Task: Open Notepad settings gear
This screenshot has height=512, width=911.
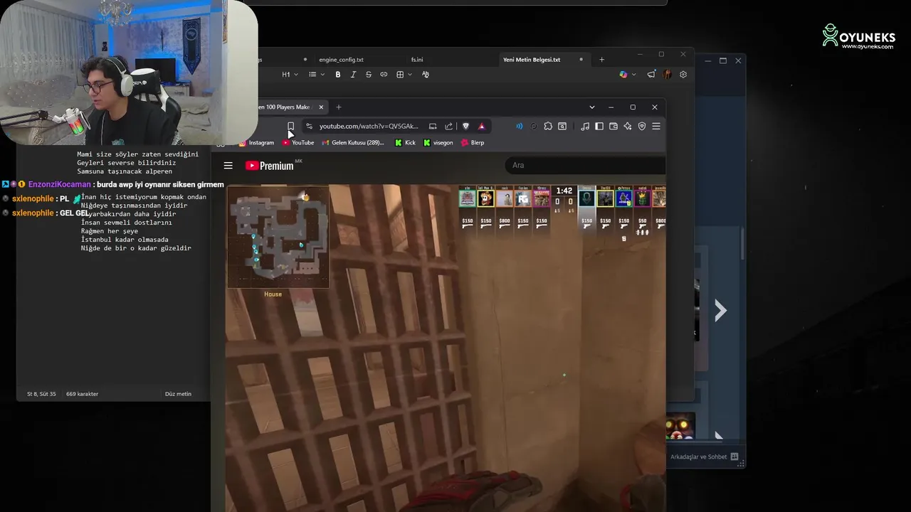Action: click(x=683, y=75)
